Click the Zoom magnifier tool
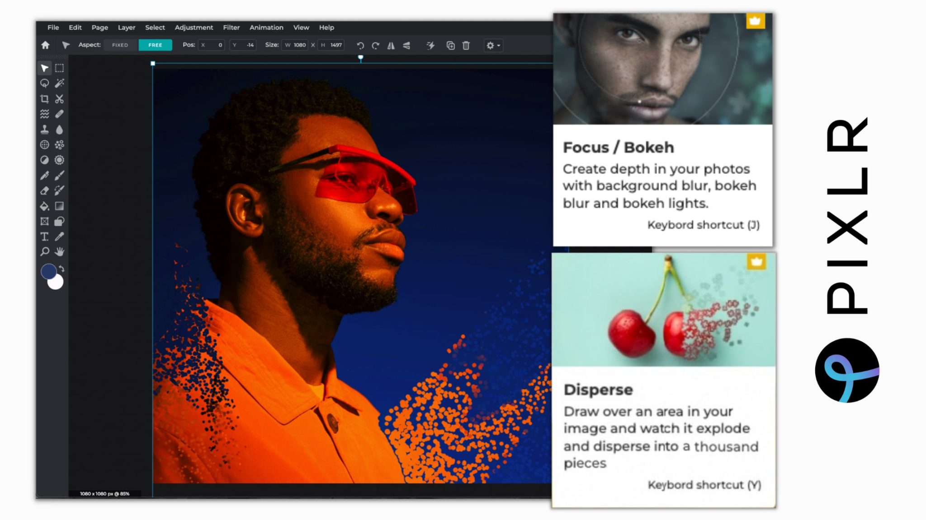 [x=44, y=251]
